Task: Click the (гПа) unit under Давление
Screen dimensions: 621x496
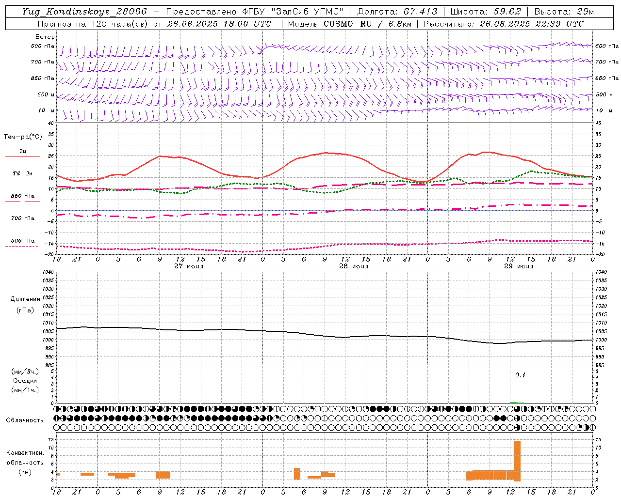Action: coord(25,310)
